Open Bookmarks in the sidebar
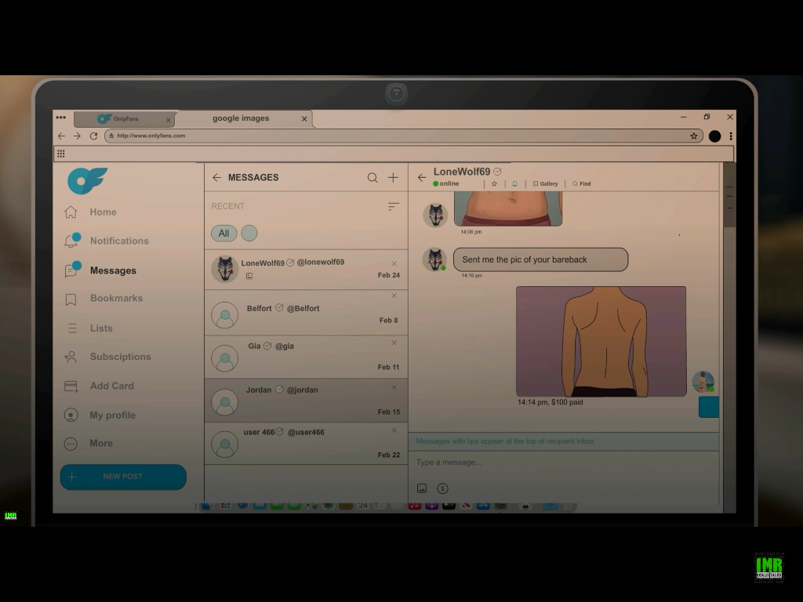Image resolution: width=803 pixels, height=602 pixels. 104,299
